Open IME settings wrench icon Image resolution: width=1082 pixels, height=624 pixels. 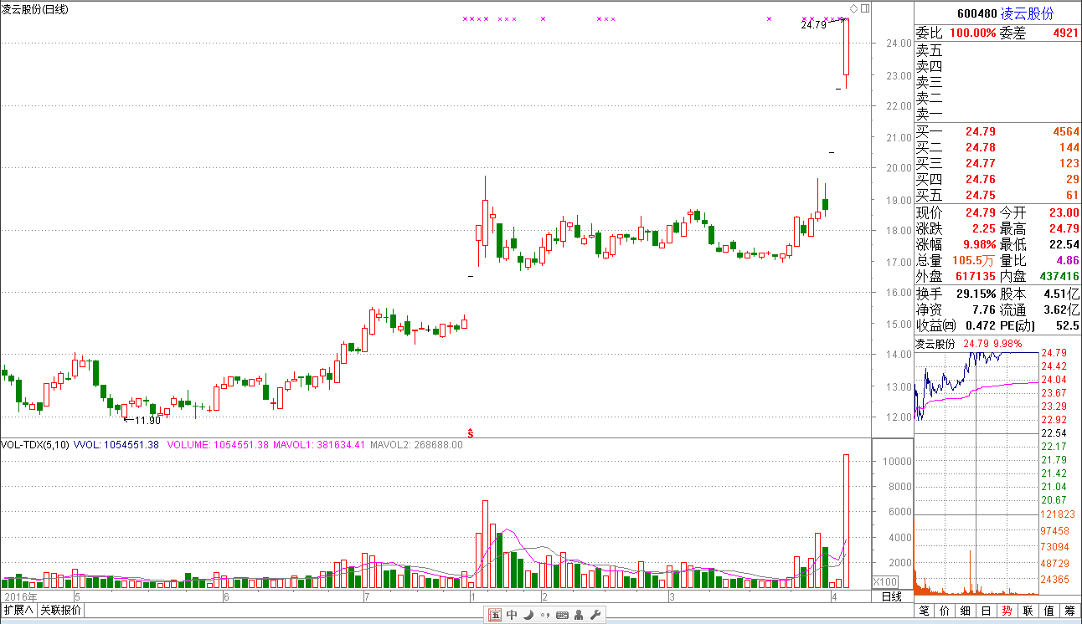tap(595, 615)
